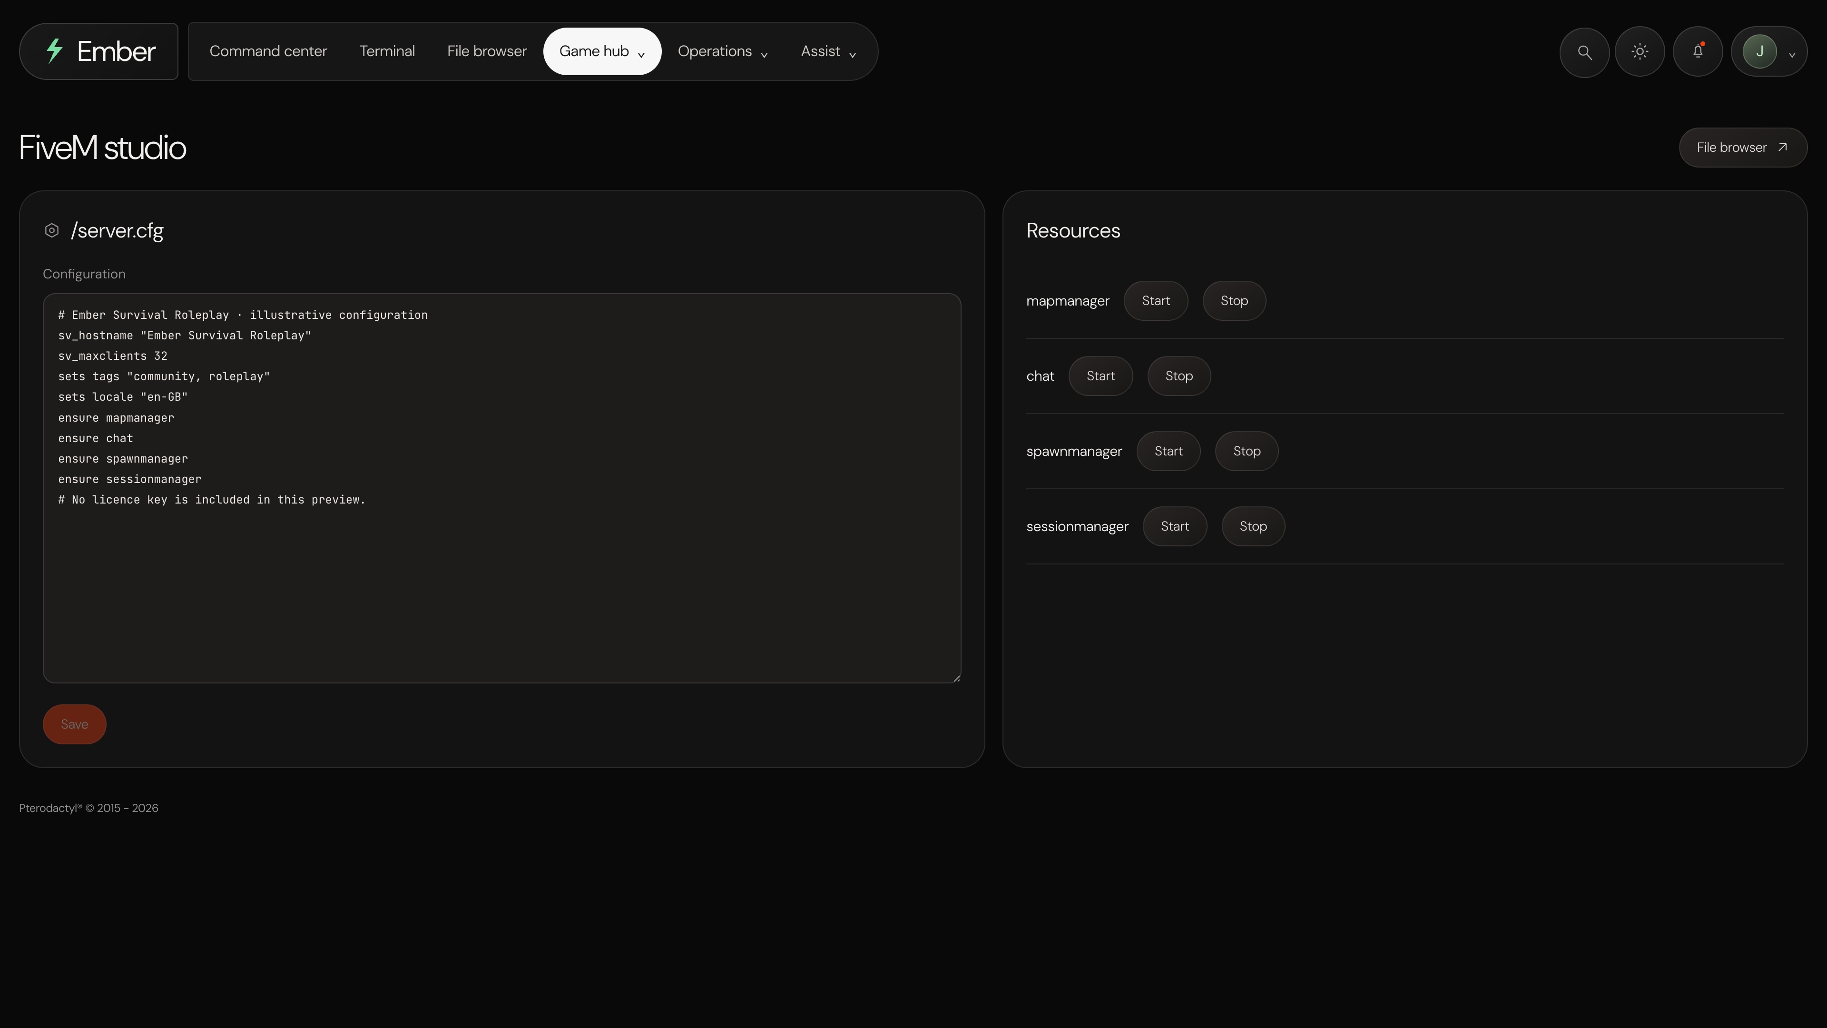The image size is (1827, 1028).
Task: Stop the chat resource
Action: point(1179,376)
